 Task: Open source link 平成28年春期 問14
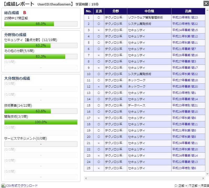(185, 99)
